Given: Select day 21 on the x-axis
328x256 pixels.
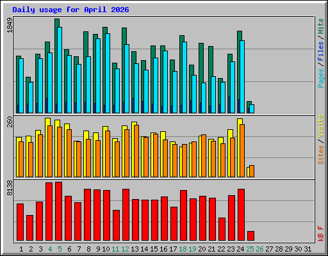Looking at the screenshot, I should (211, 249).
